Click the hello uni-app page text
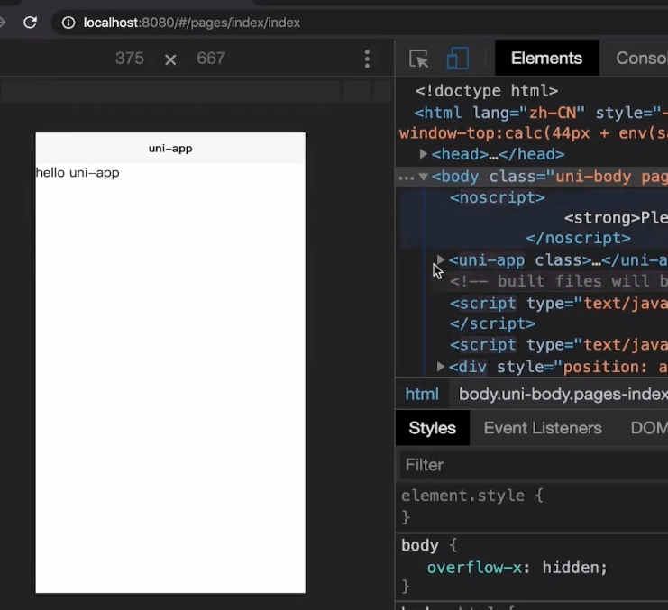Screen dimensions: 668x610 pos(78,173)
